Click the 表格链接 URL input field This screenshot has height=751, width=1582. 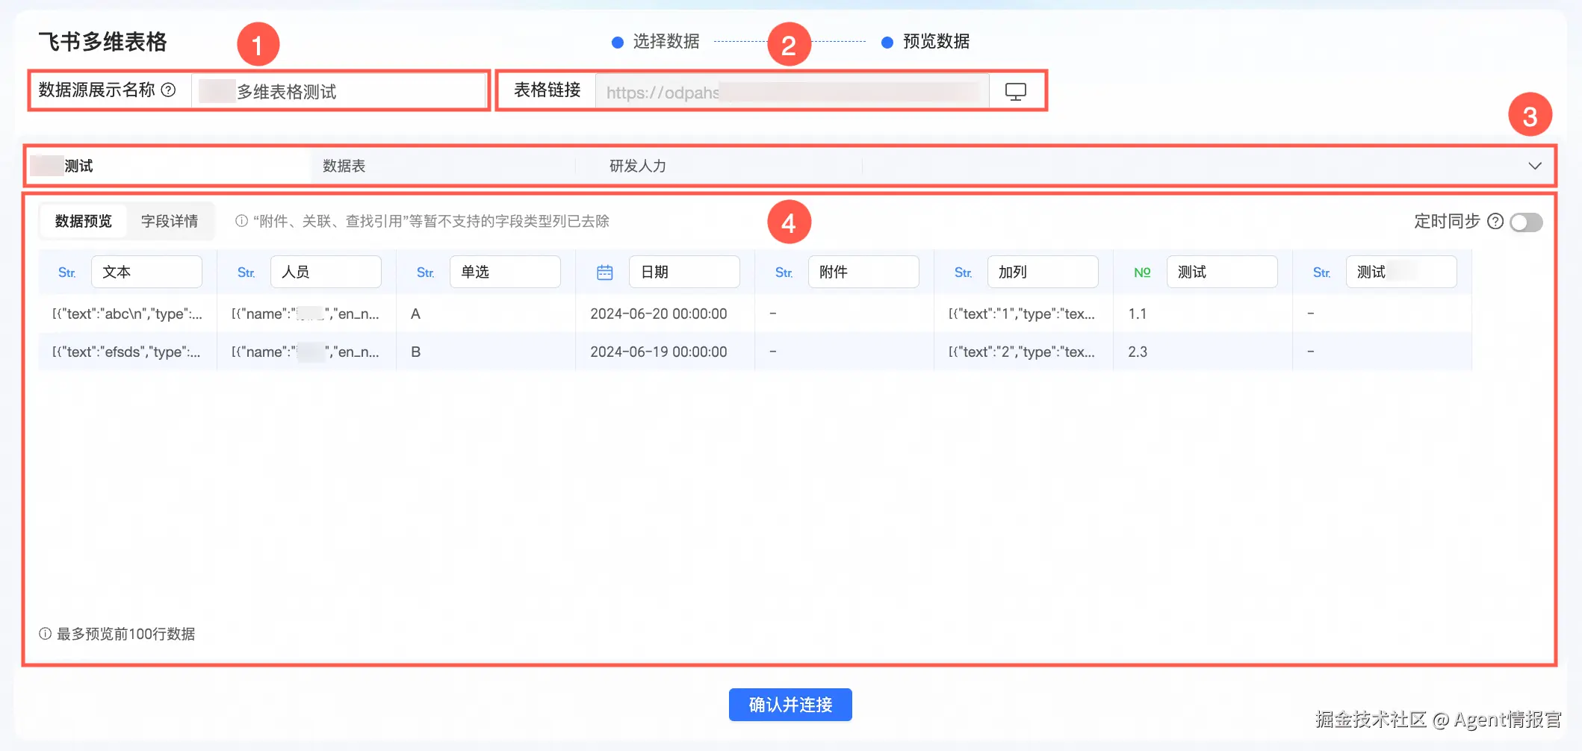[x=792, y=92]
